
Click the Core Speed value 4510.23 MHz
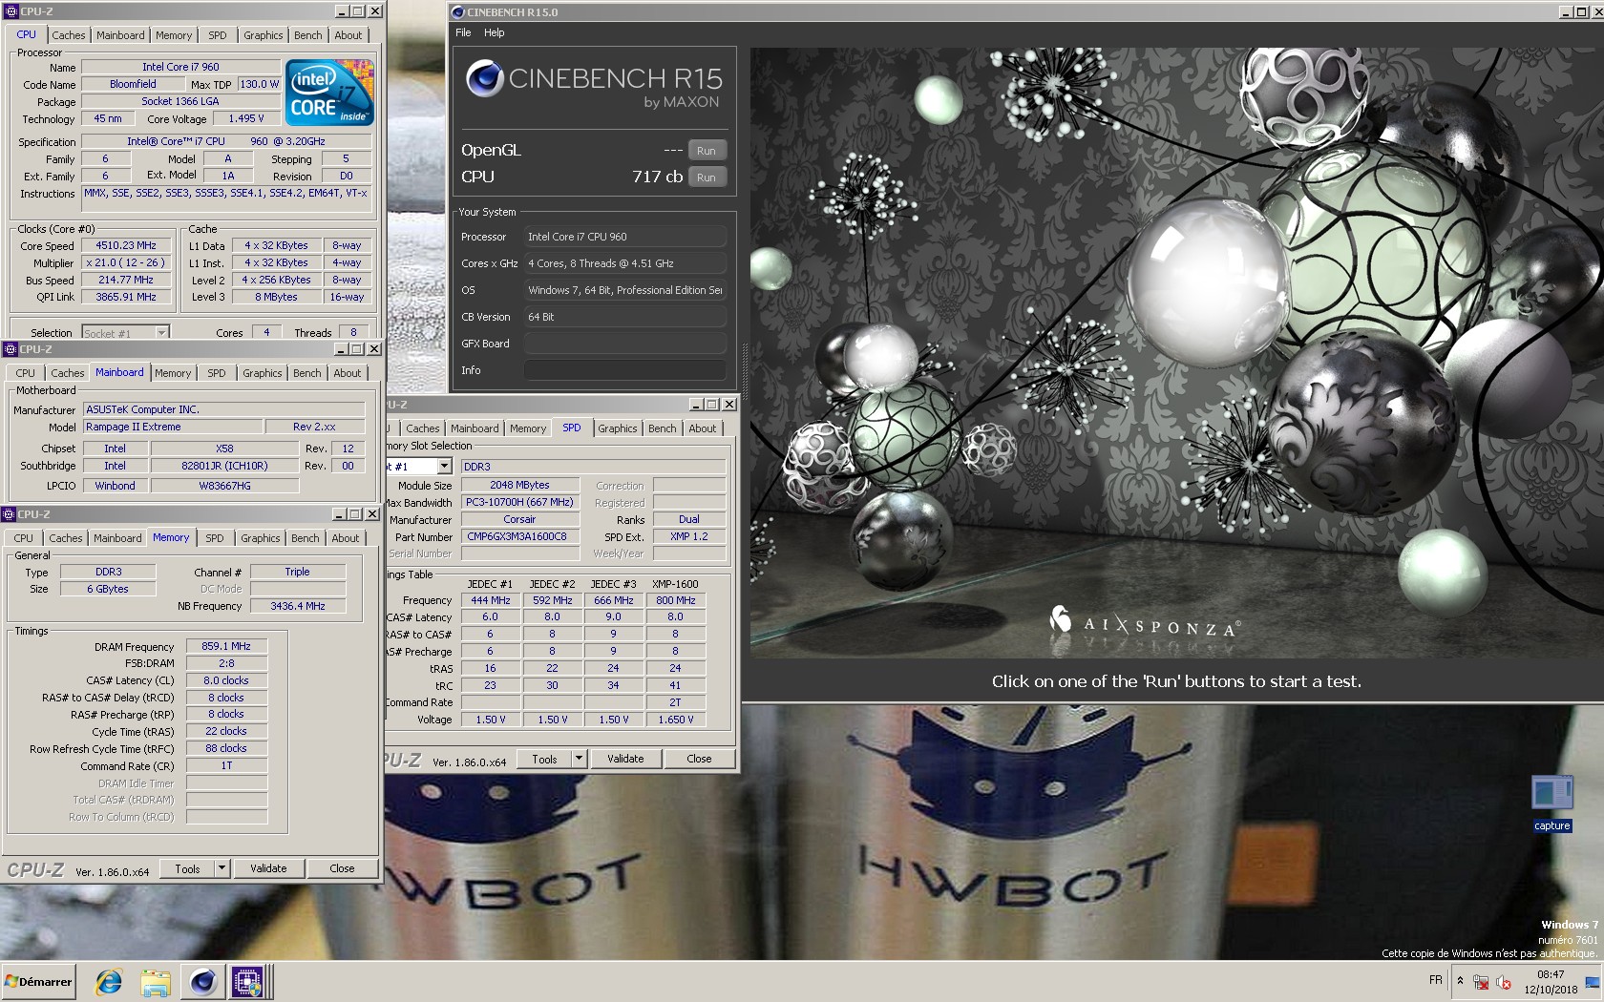click(x=125, y=246)
